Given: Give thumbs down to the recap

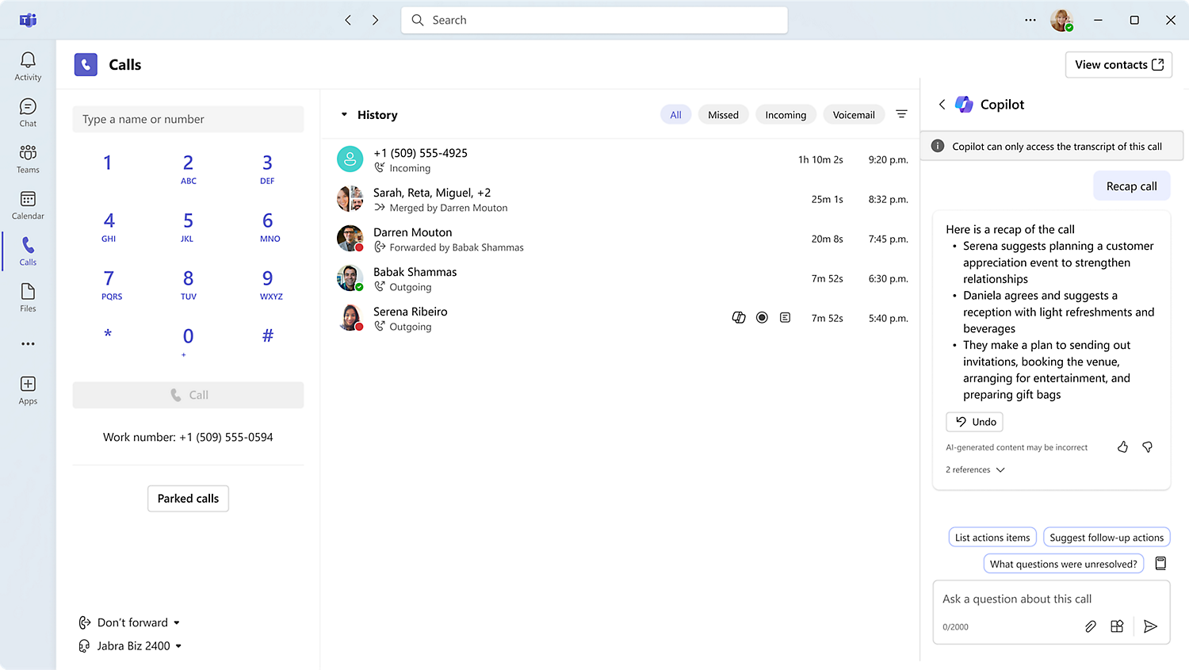Looking at the screenshot, I should coord(1147,447).
